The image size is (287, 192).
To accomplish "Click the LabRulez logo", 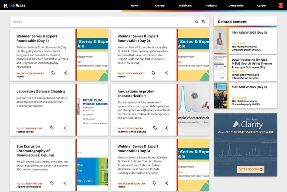I will click(15, 5).
